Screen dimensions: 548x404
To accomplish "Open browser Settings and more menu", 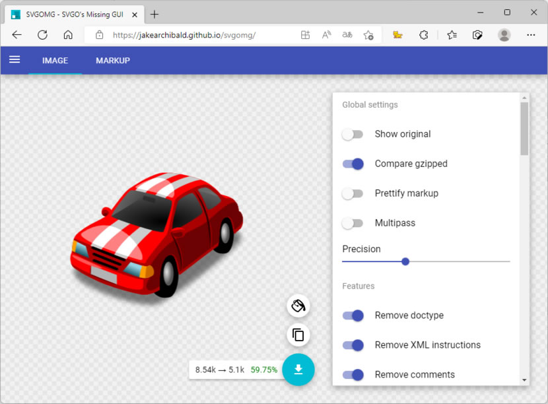I will [531, 35].
